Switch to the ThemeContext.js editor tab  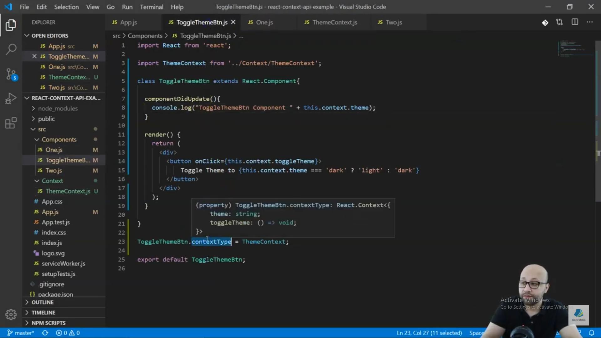[334, 22]
